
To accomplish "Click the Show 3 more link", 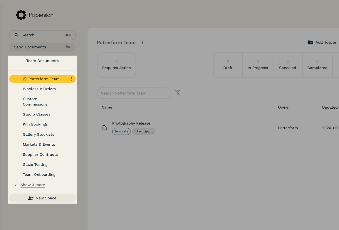I will coord(33,185).
